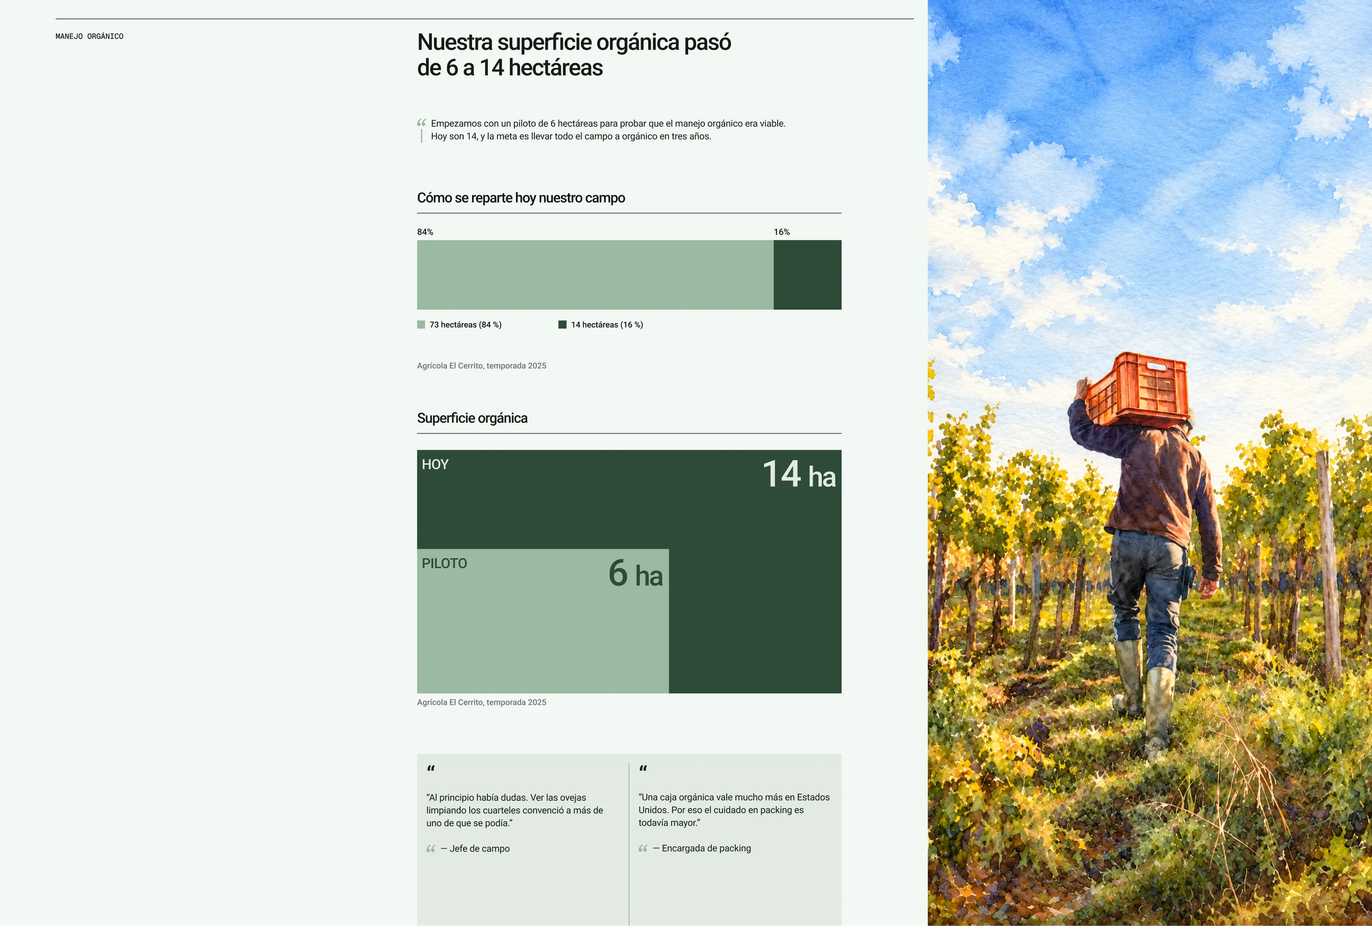Screen dimensions: 1372x926
Task: Click the source caption below the area chart
Action: coord(482,703)
